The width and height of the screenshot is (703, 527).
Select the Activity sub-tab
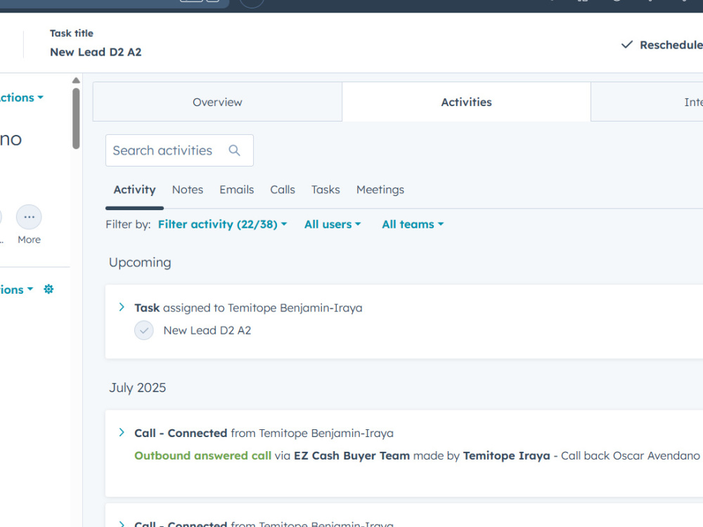pos(134,190)
